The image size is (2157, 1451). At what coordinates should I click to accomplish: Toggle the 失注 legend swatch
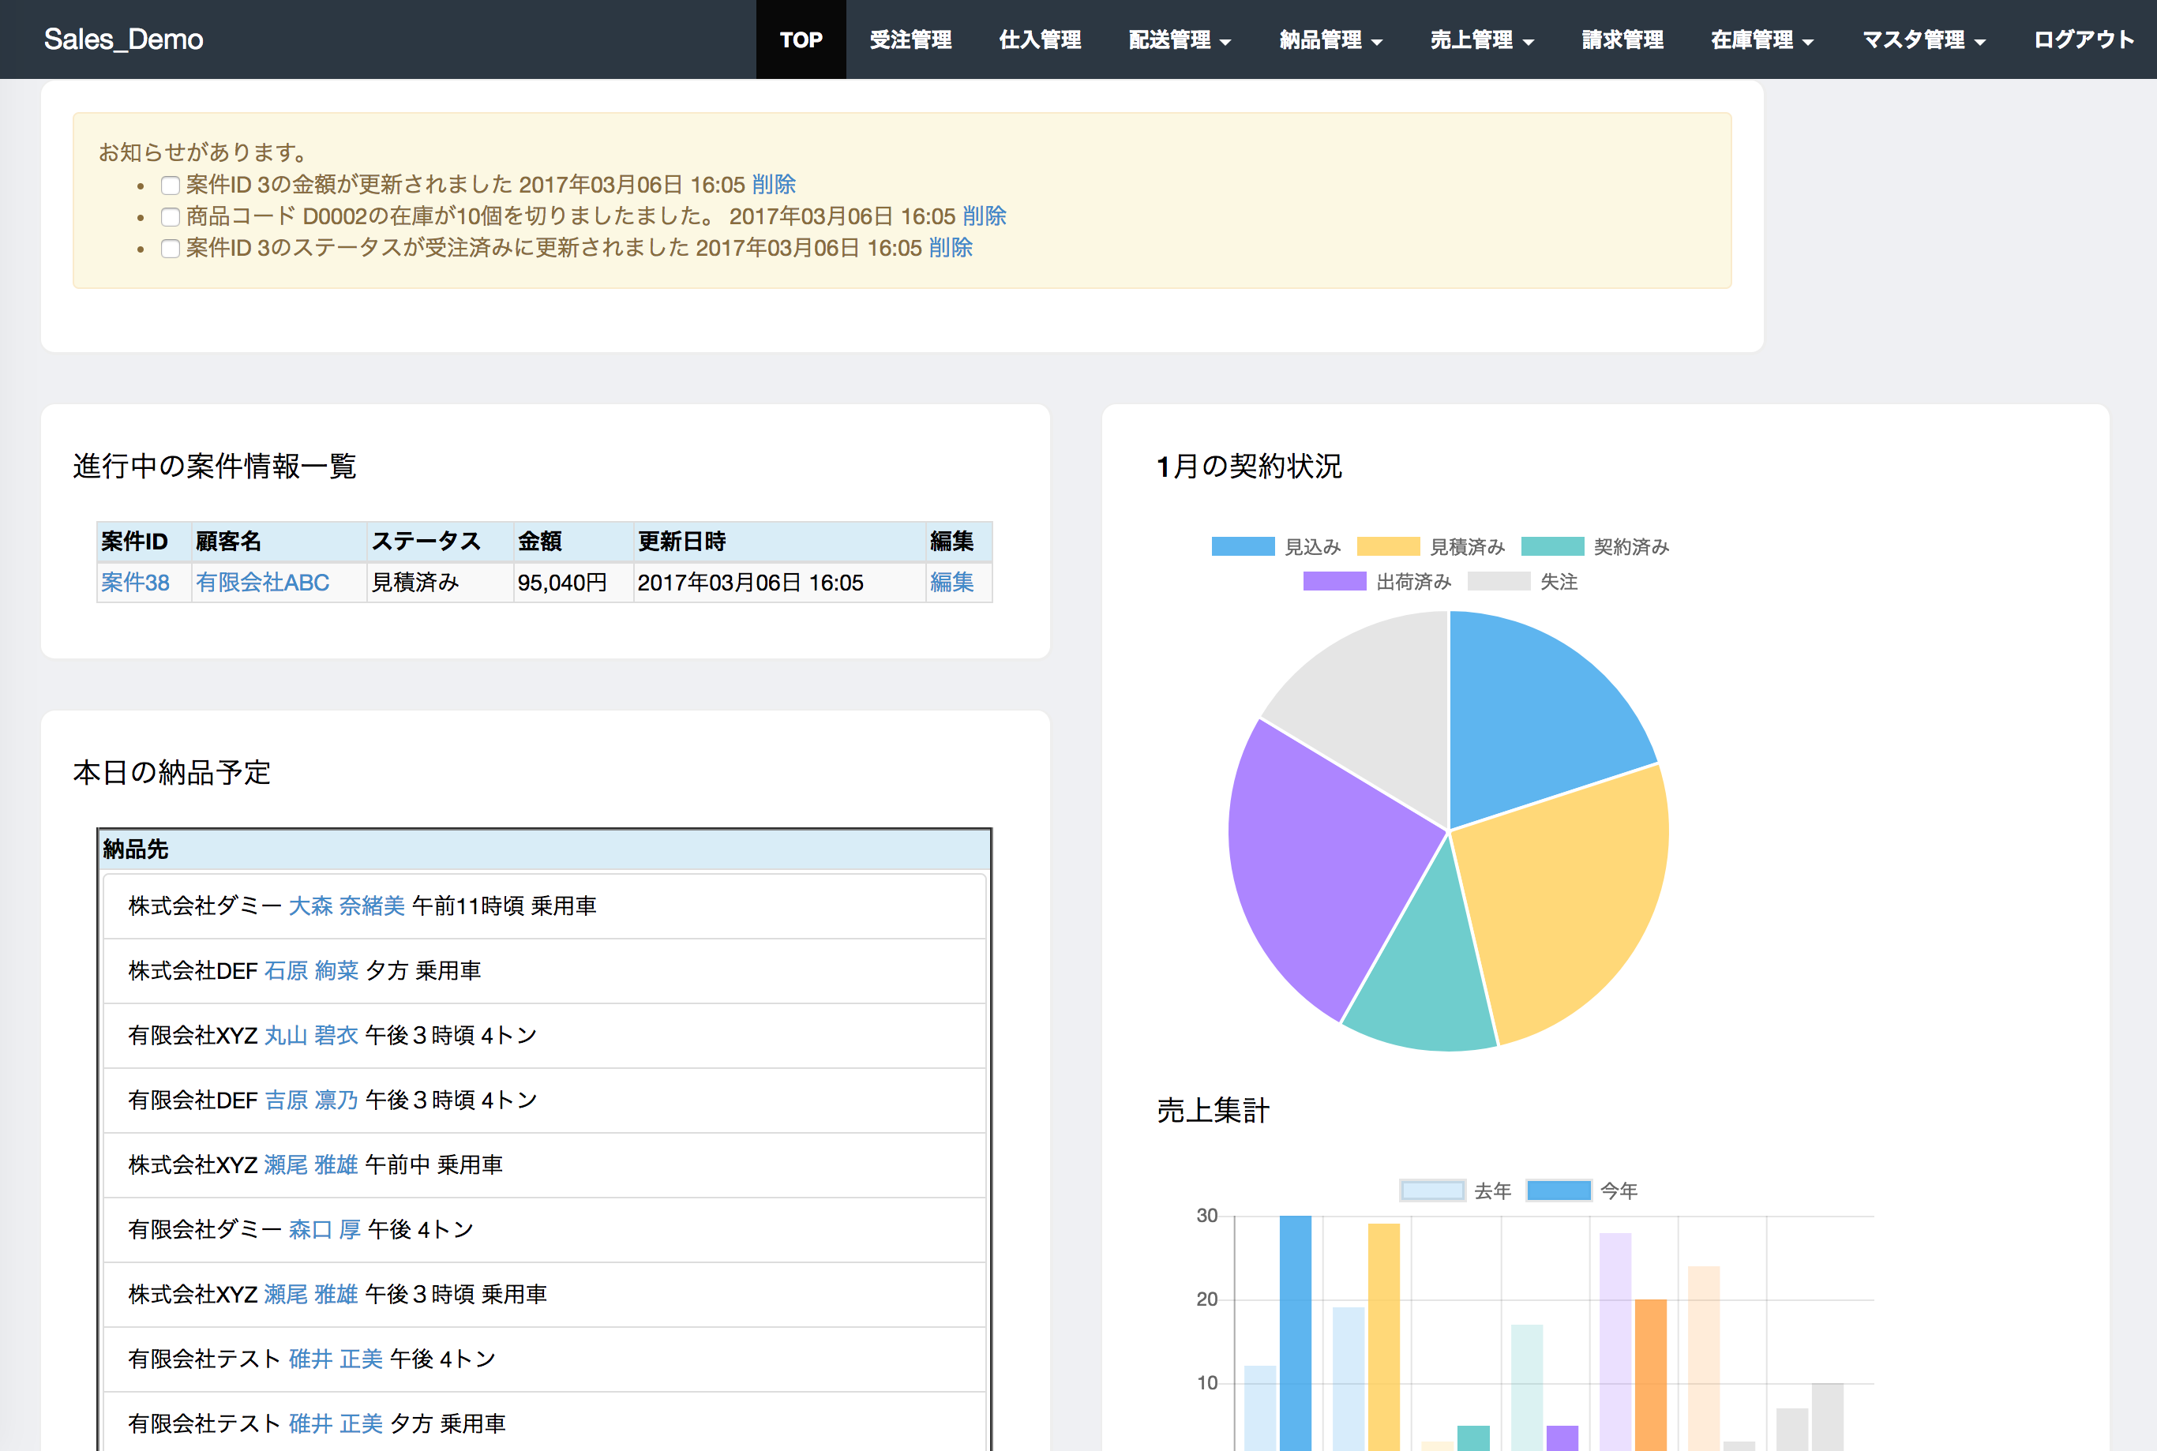(x=1499, y=582)
